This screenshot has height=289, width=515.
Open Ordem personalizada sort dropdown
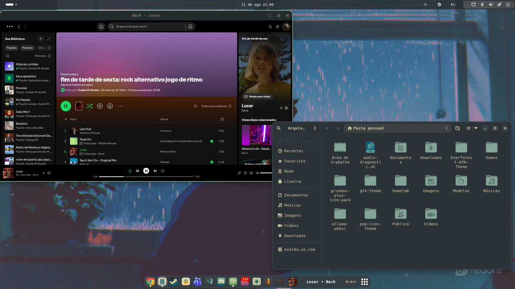pos(216,106)
